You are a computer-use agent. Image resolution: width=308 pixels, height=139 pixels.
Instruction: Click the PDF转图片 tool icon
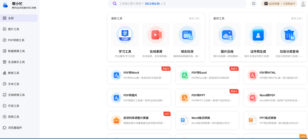pyautogui.click(x=116, y=98)
